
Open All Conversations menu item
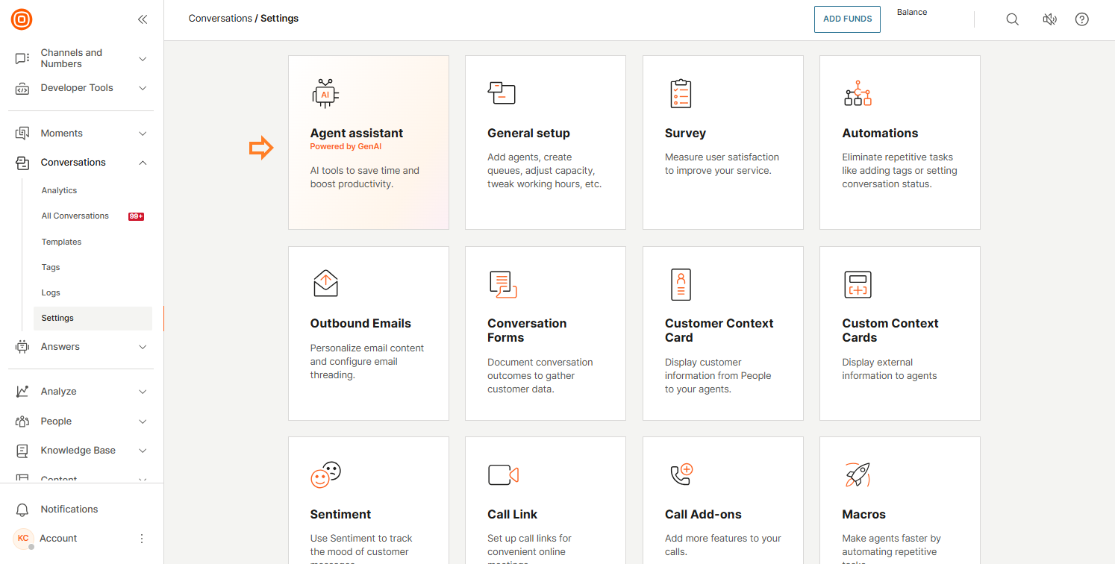(x=75, y=216)
